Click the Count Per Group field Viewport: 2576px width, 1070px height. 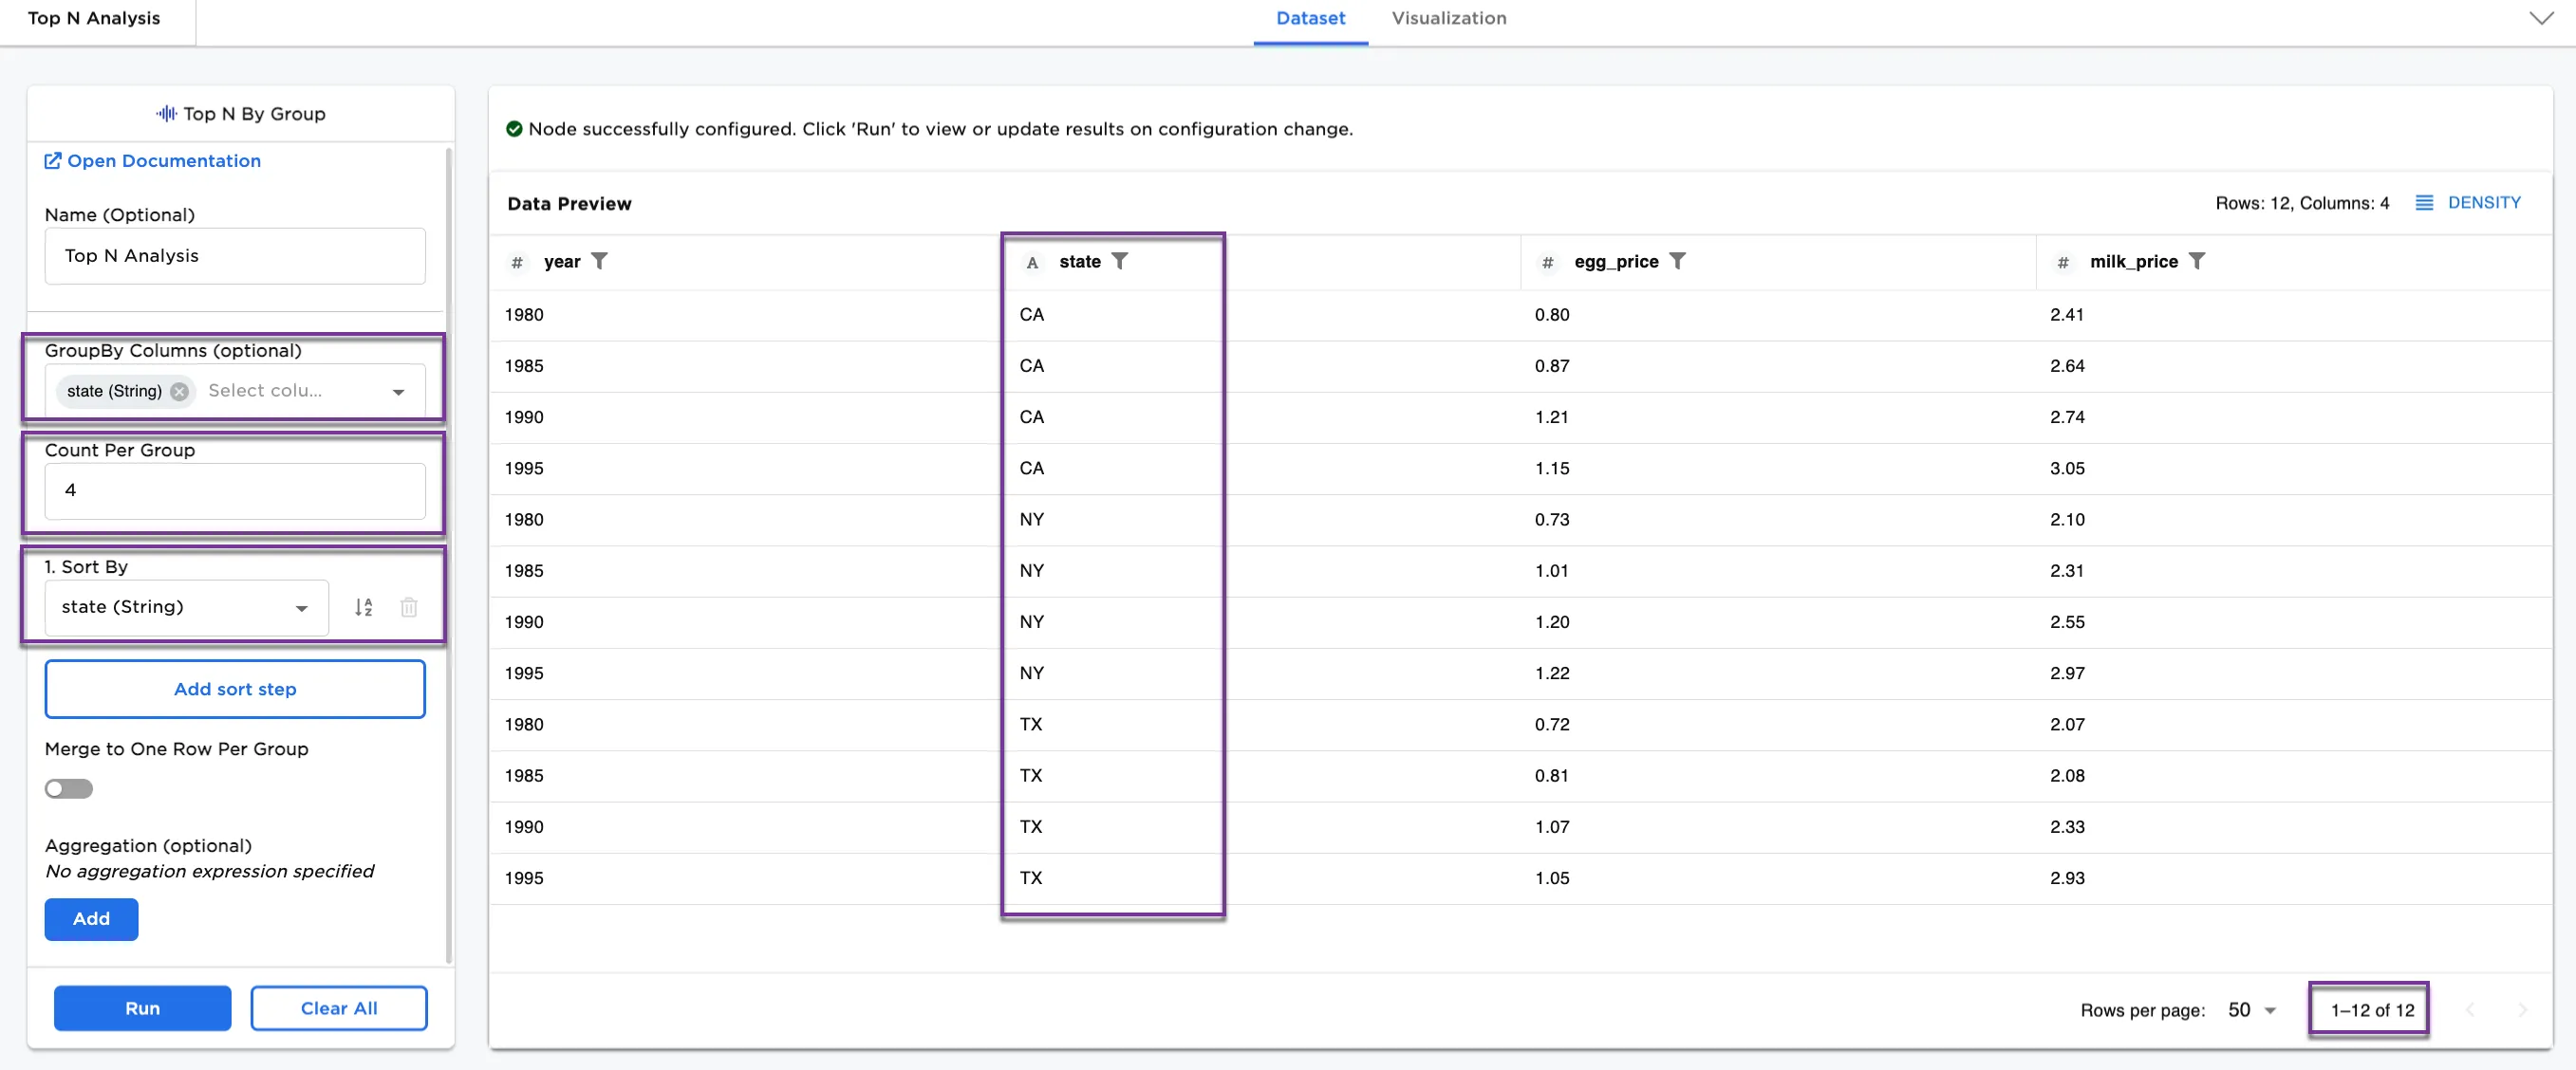235,490
